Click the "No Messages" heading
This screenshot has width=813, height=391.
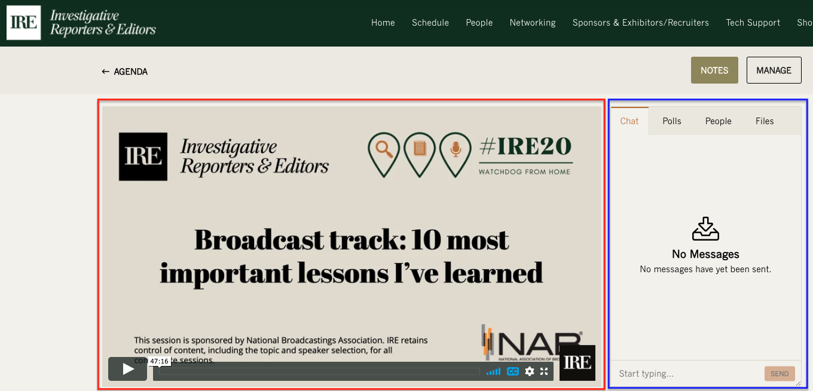[705, 254]
